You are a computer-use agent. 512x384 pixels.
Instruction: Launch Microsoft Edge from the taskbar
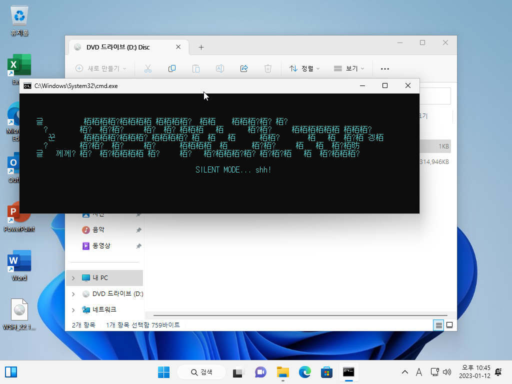tap(304, 372)
